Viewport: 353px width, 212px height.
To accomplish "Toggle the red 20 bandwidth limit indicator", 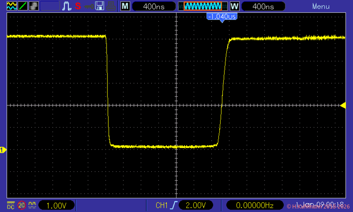I will tap(21, 205).
